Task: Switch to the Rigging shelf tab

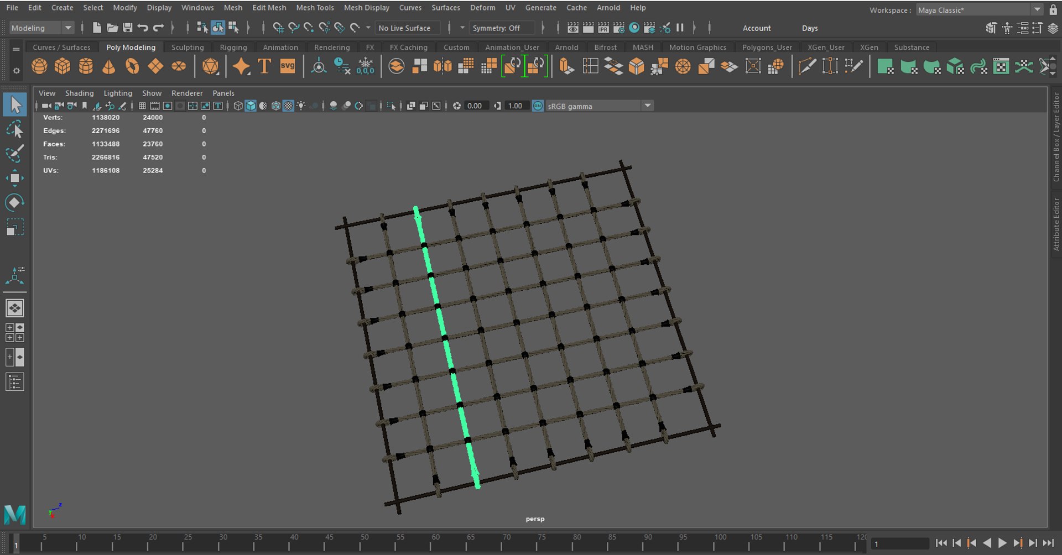Action: pos(233,48)
